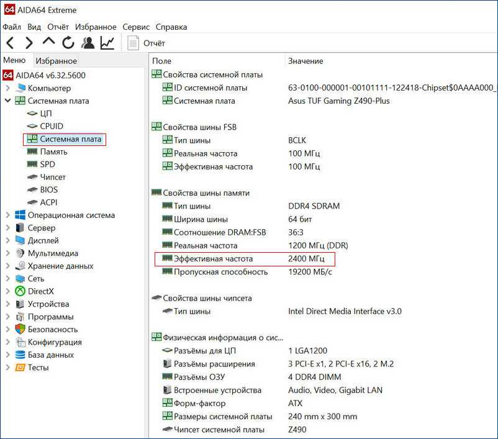
Task: Click the Forward navigation arrow in toolbar
Action: click(29, 43)
